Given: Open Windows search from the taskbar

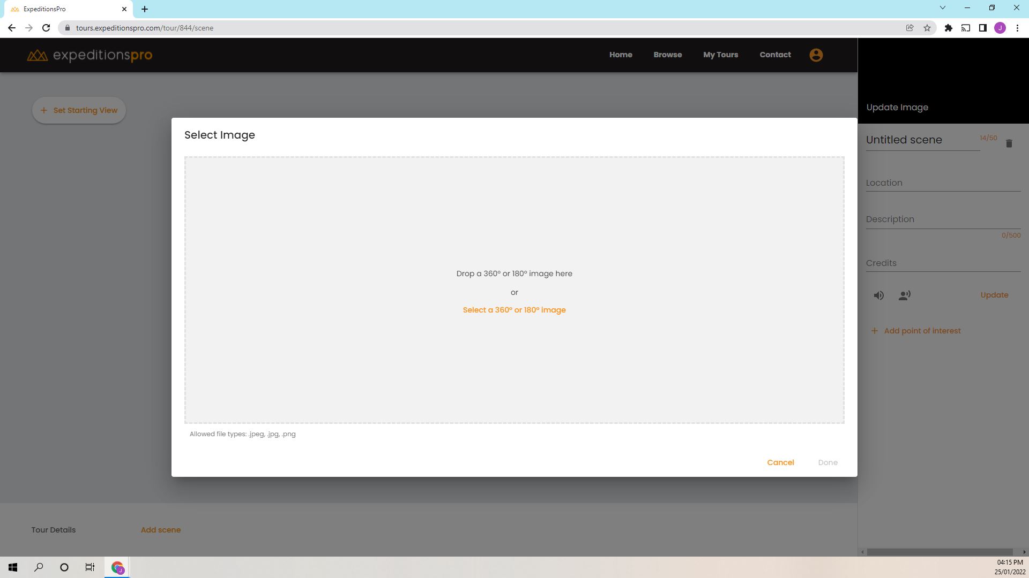Looking at the screenshot, I should click(39, 567).
